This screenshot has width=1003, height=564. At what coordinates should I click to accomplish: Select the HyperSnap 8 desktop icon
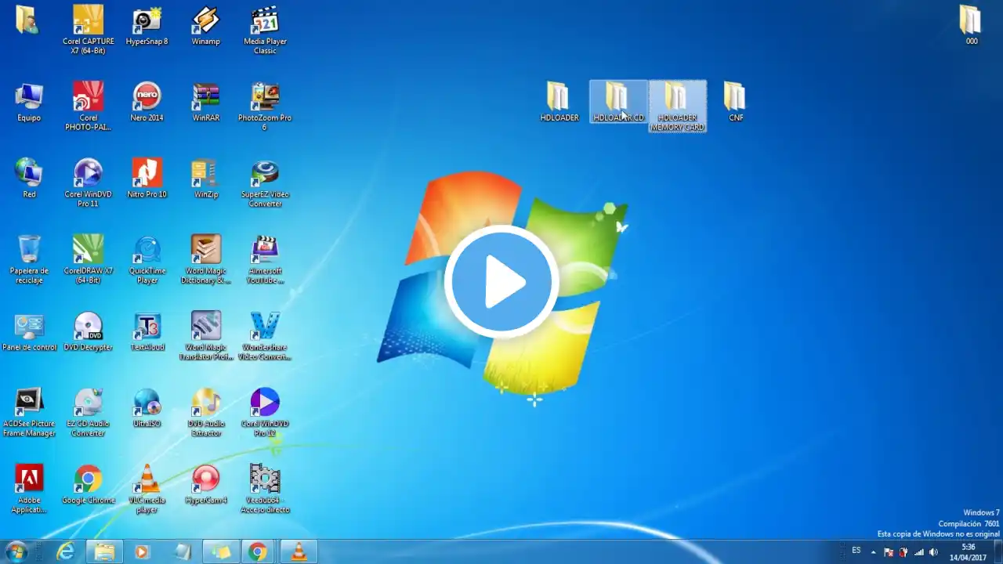point(147,26)
